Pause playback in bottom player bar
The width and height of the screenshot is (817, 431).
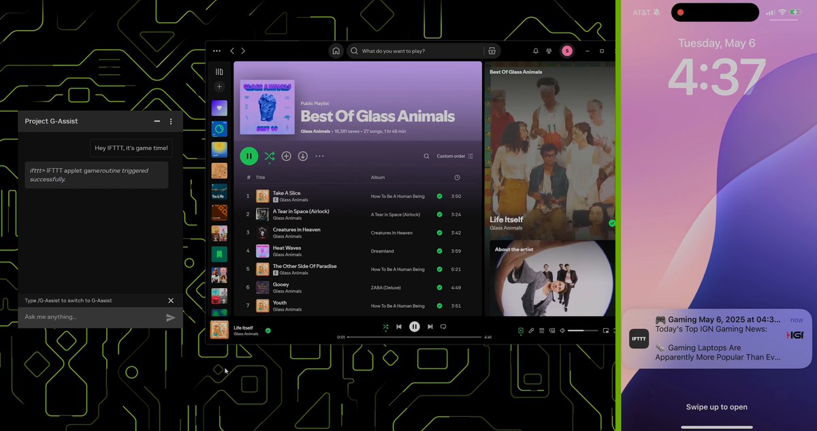point(415,327)
